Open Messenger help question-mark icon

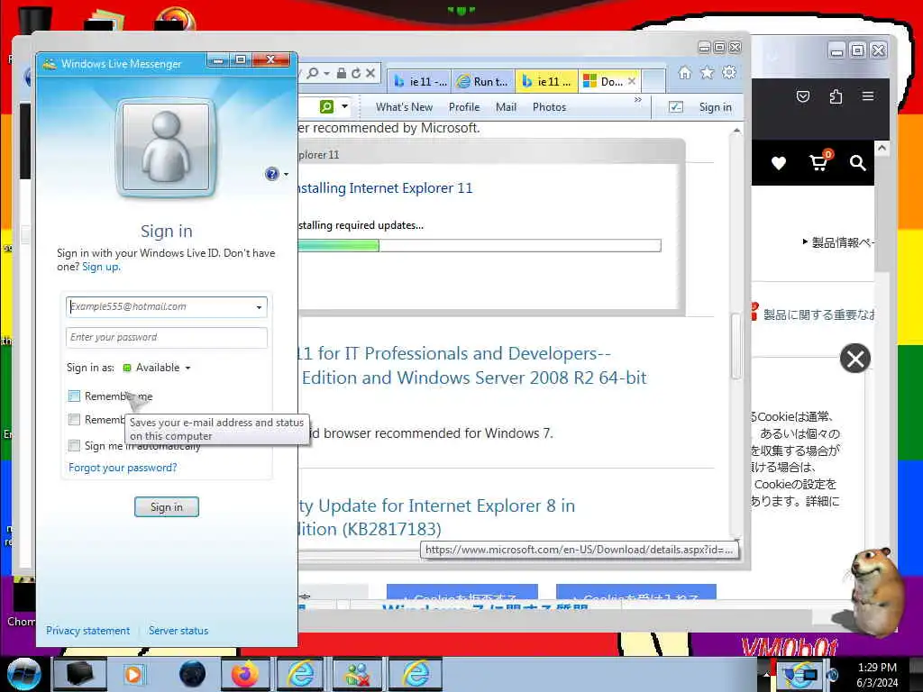(271, 174)
